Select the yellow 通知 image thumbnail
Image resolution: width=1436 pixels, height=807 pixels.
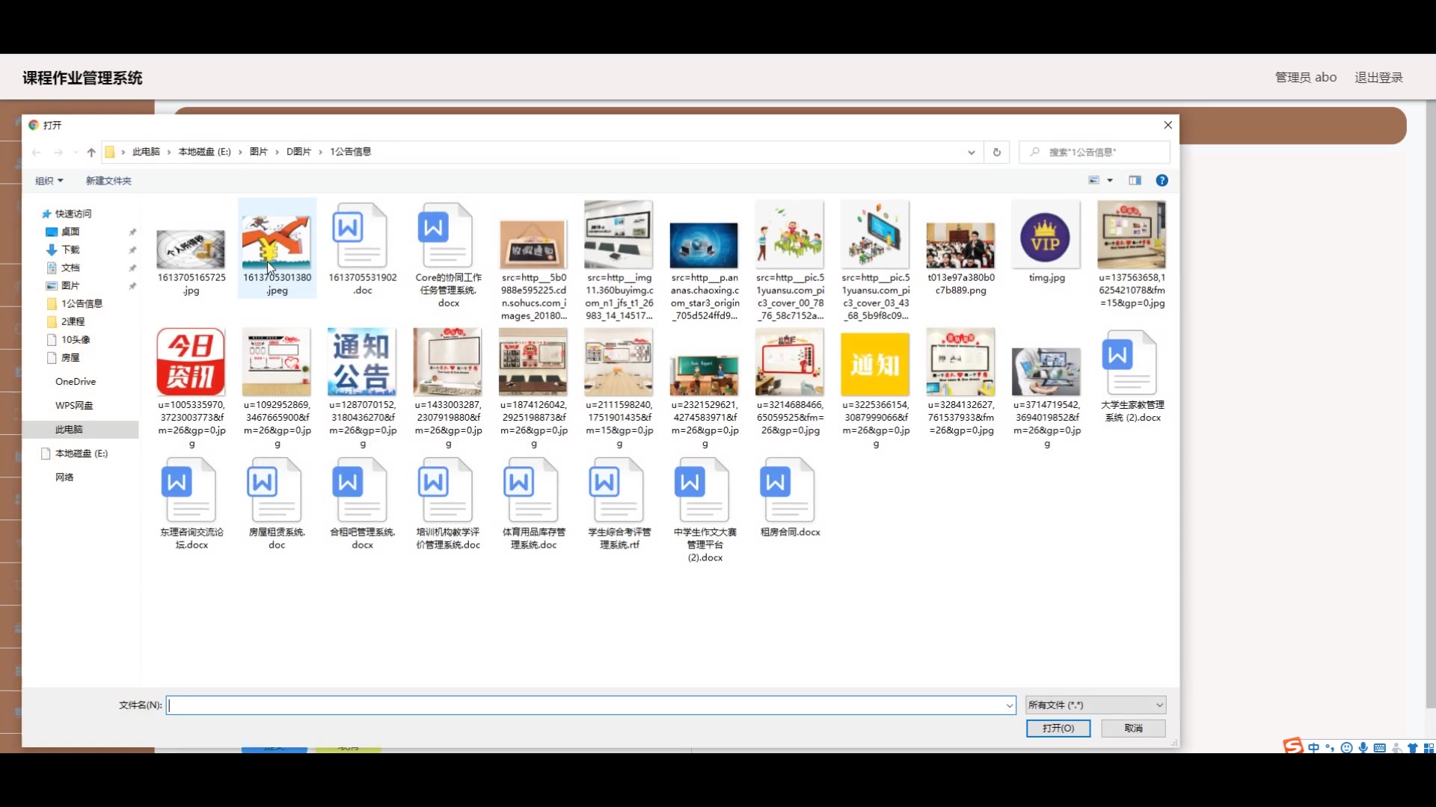tap(875, 364)
